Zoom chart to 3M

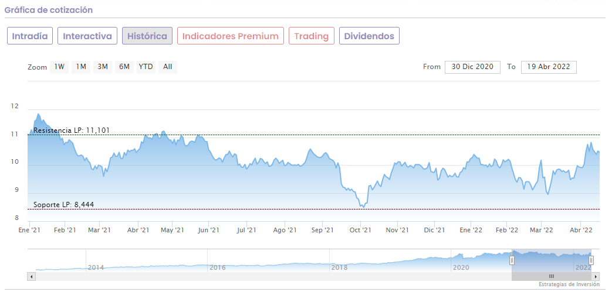coord(103,67)
